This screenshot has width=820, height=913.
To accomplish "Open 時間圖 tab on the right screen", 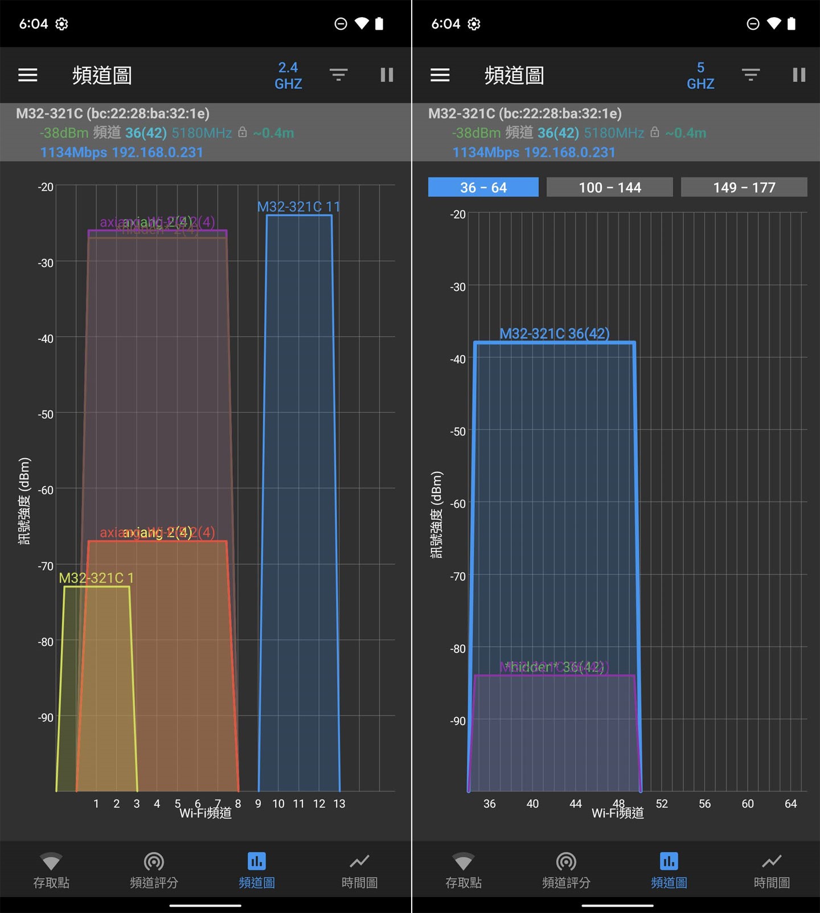I will pos(772,870).
